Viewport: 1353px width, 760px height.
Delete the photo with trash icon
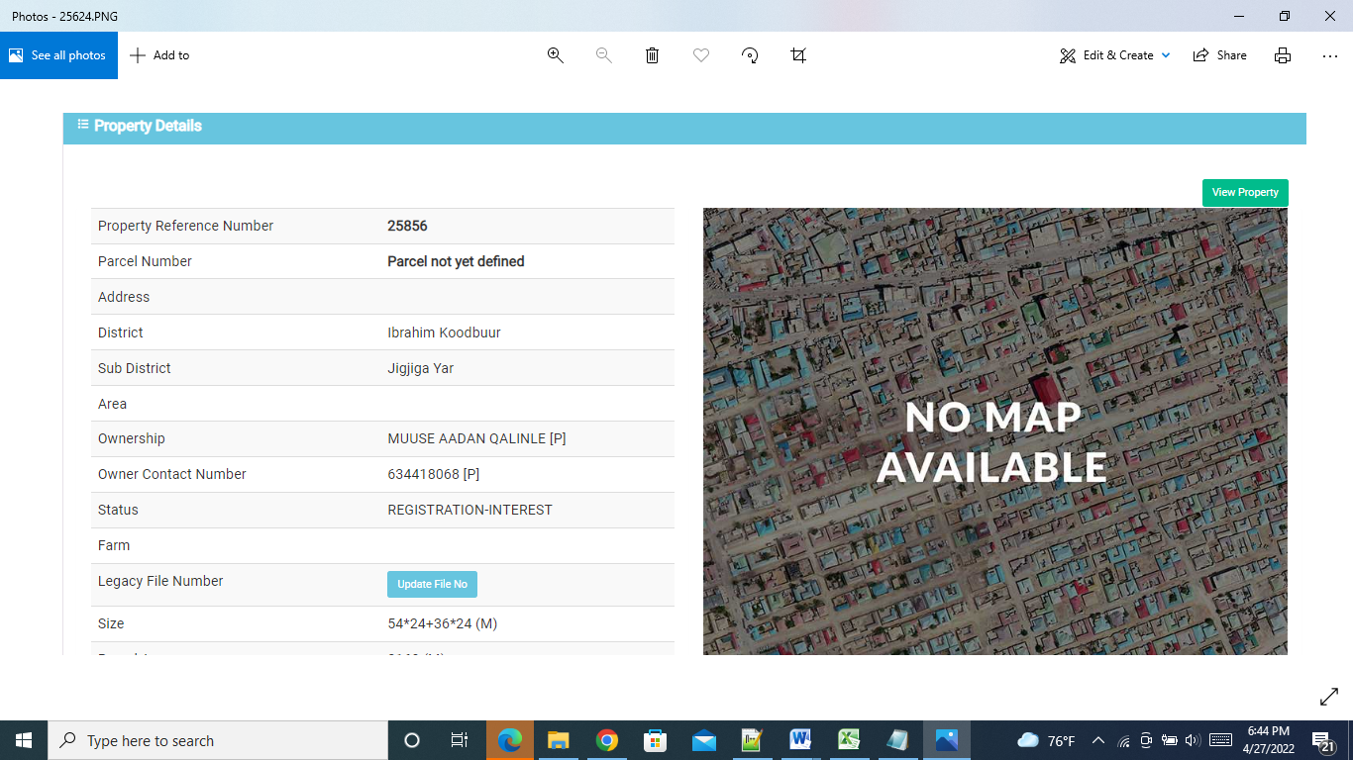click(652, 55)
